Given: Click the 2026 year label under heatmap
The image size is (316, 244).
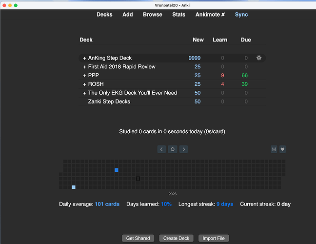Looking at the screenshot, I should click(173, 194).
